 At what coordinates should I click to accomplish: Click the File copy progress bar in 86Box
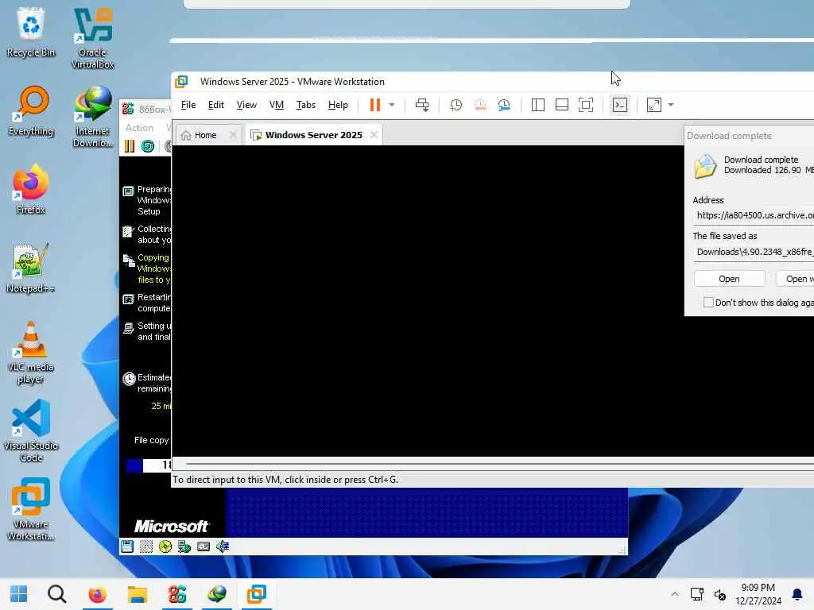[149, 465]
